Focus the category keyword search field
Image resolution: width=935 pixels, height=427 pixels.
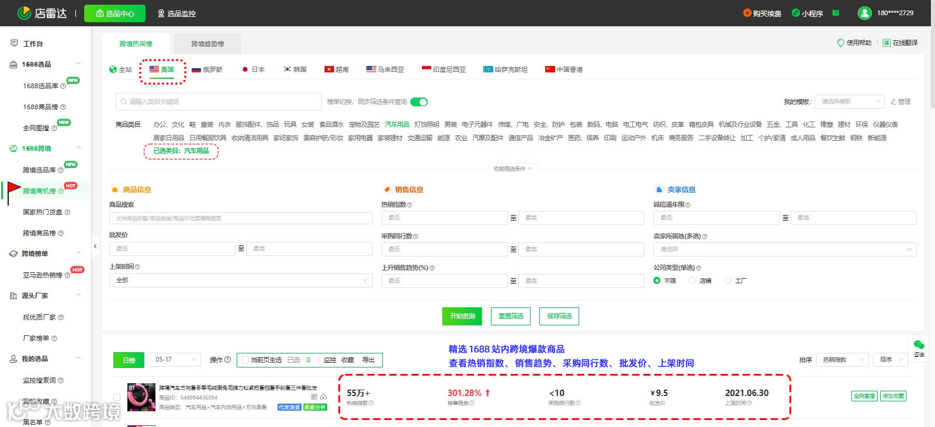(x=219, y=102)
